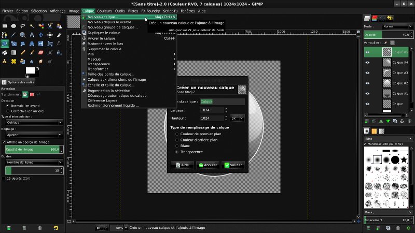
Task: Click the anchor layer icon in layers panel
Action: (402, 121)
